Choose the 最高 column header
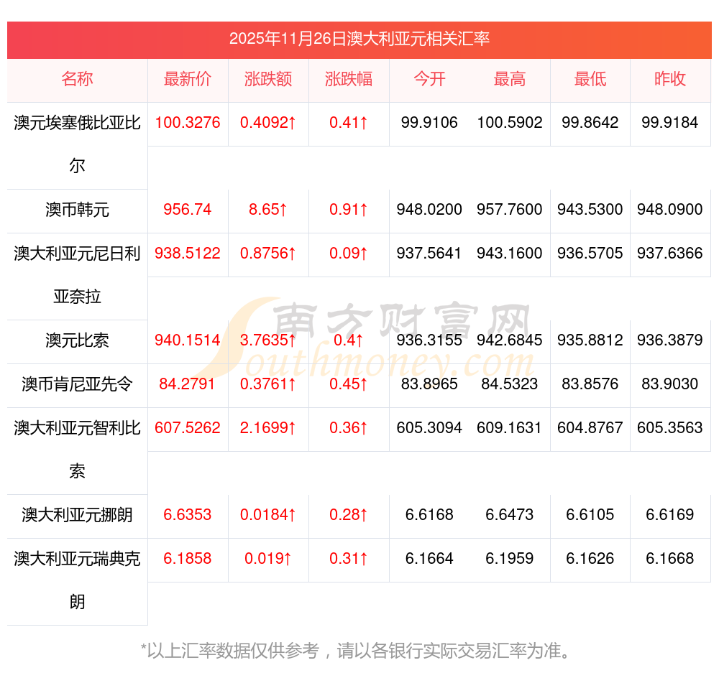 tap(510, 79)
